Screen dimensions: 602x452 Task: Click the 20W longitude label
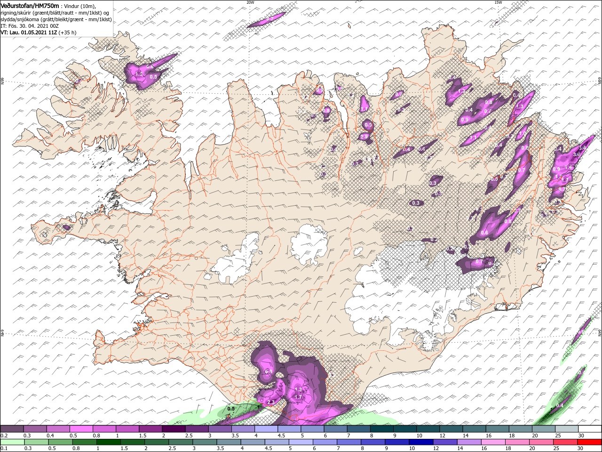(250, 2)
